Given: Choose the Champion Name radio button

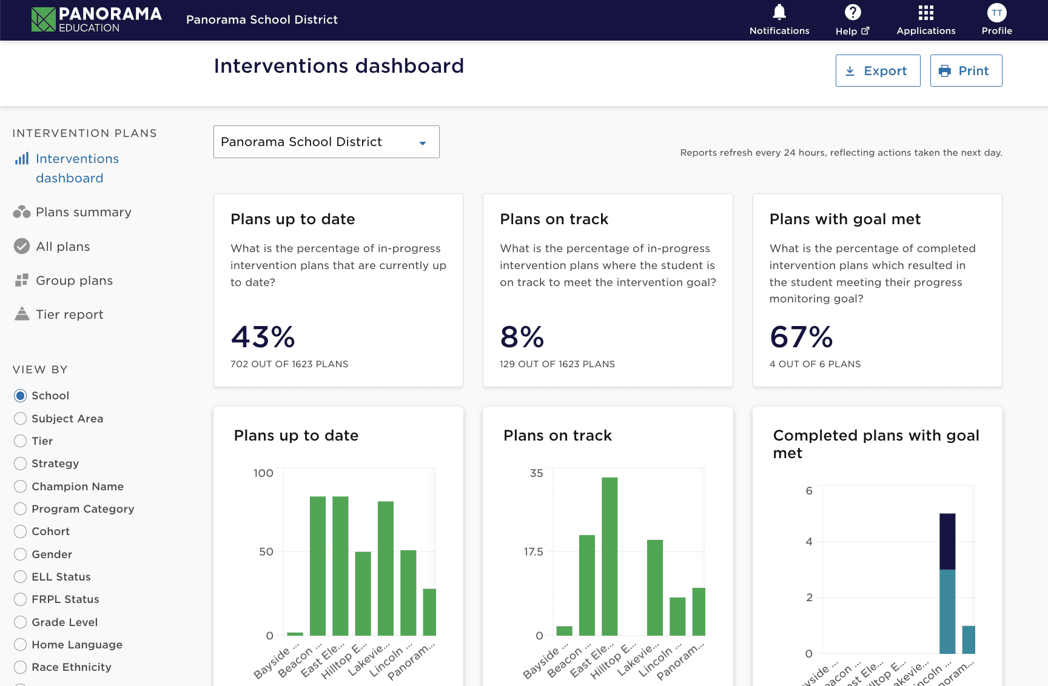Looking at the screenshot, I should [20, 487].
